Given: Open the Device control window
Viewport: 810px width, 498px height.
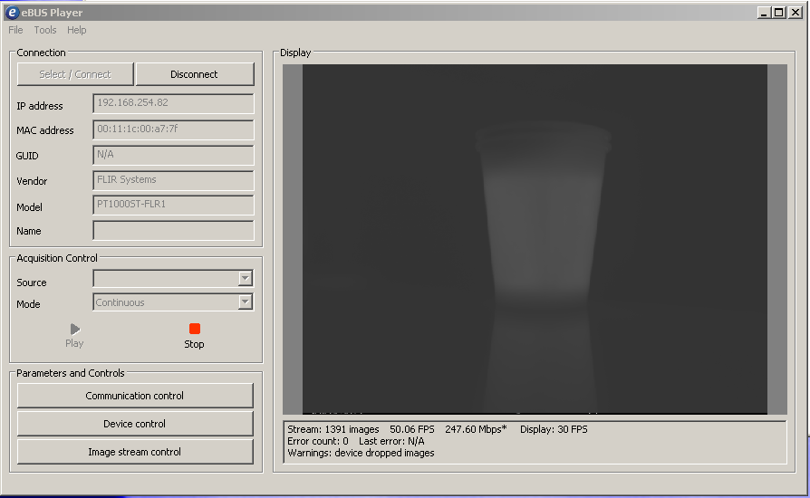Looking at the screenshot, I should click(135, 424).
